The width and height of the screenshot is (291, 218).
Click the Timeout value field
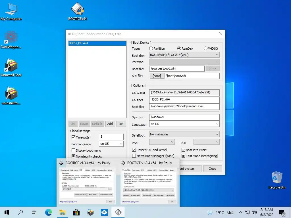pyautogui.click(x=111, y=137)
